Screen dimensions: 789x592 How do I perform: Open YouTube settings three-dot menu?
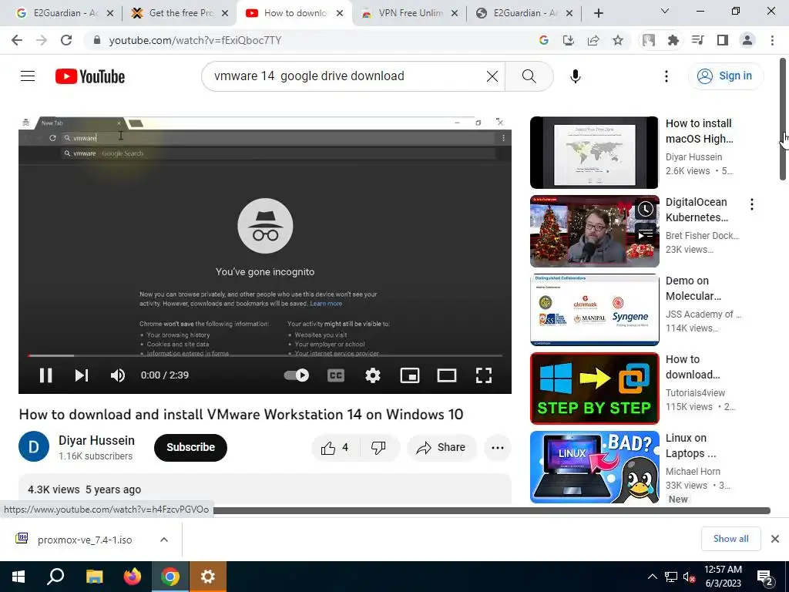[666, 76]
